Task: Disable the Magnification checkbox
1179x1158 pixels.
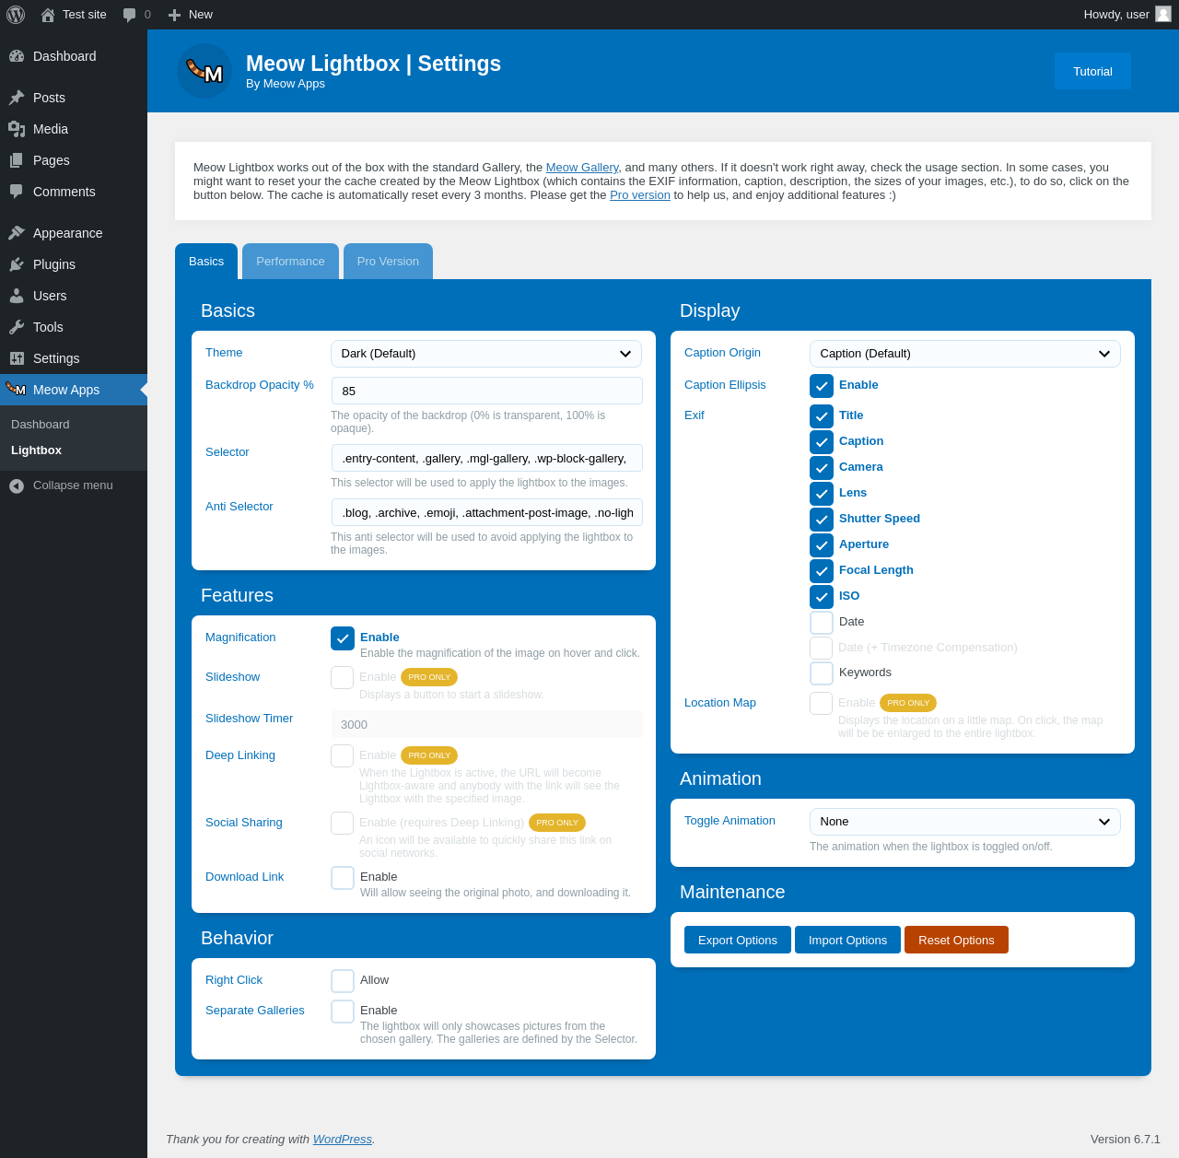Action: click(343, 638)
